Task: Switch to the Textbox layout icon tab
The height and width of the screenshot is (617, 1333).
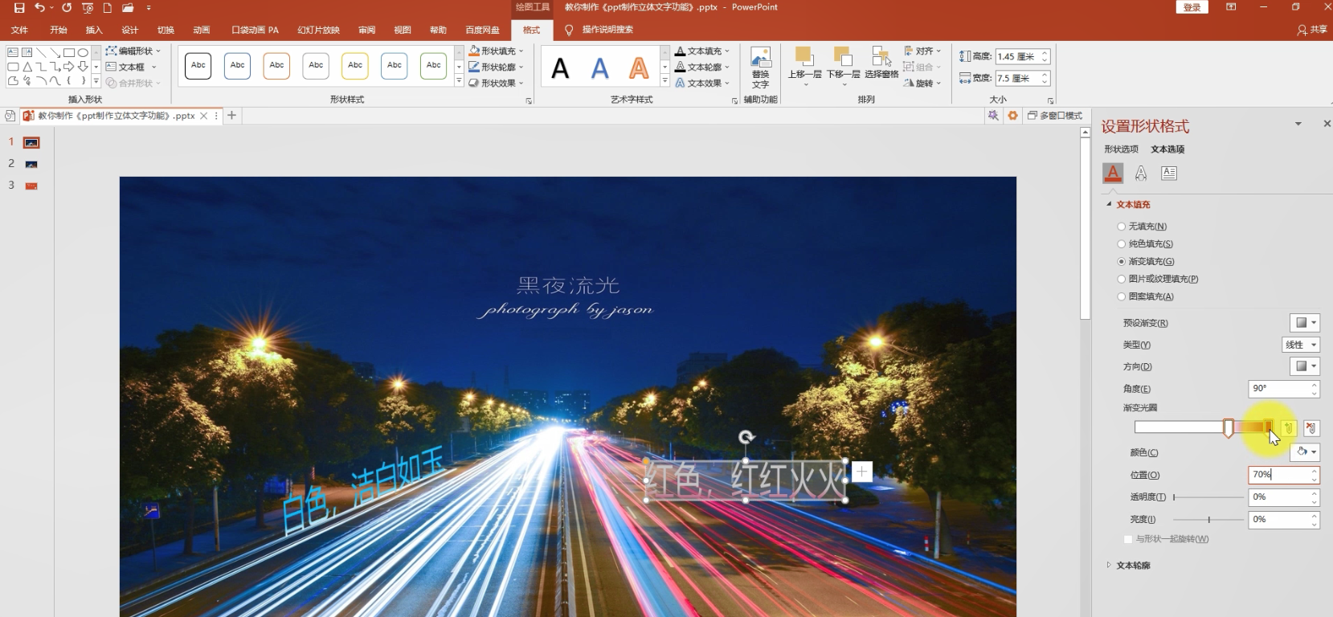Action: tap(1169, 173)
